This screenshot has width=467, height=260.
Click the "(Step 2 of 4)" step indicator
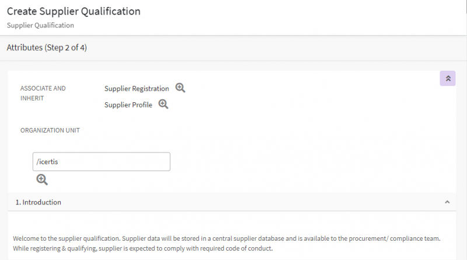click(66, 48)
